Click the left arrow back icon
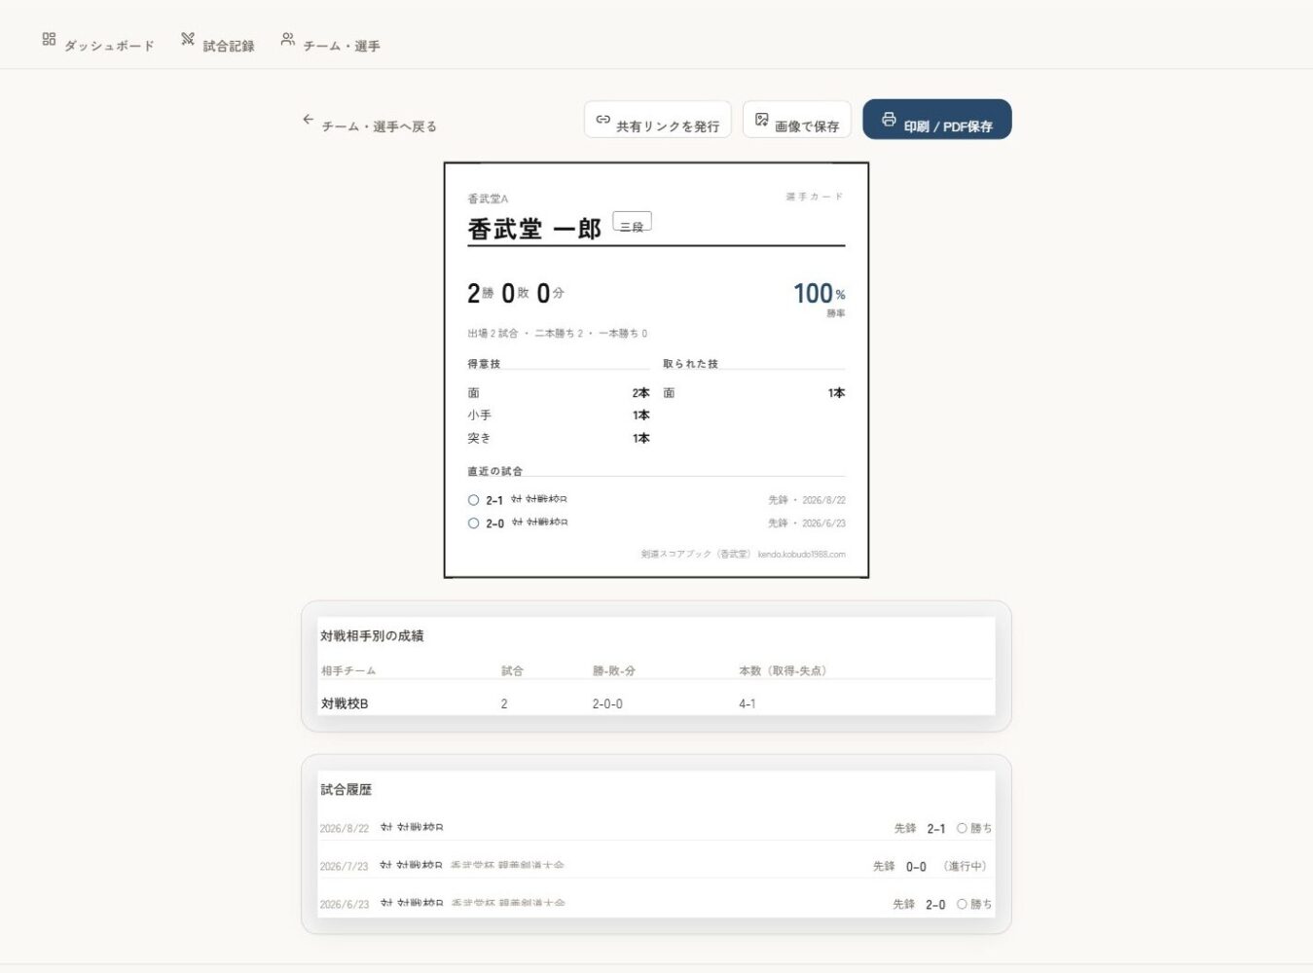 [309, 120]
